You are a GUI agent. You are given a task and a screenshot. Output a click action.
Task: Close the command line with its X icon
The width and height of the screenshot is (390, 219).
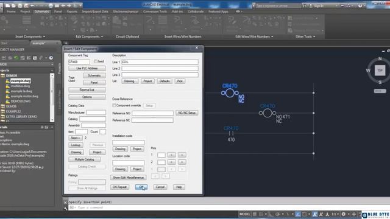coord(65,203)
